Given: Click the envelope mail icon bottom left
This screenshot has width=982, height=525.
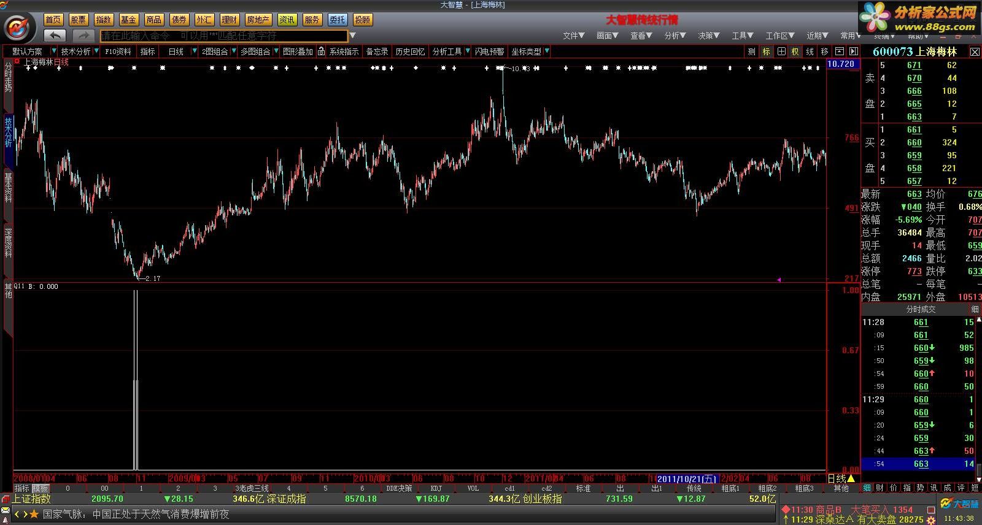Looking at the screenshot, I should (x=6, y=511).
